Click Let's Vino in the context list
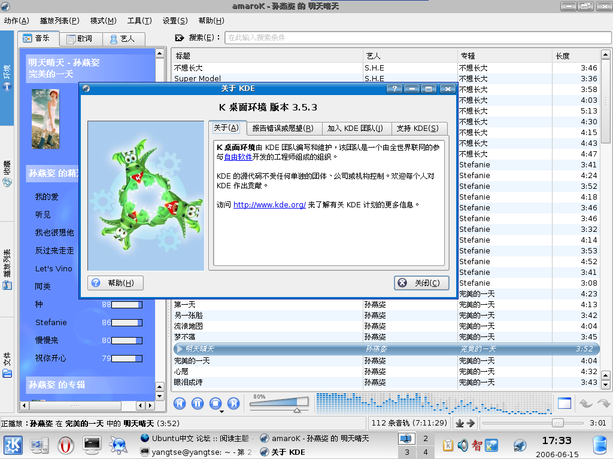The height and width of the screenshot is (459, 613). pyautogui.click(x=53, y=268)
